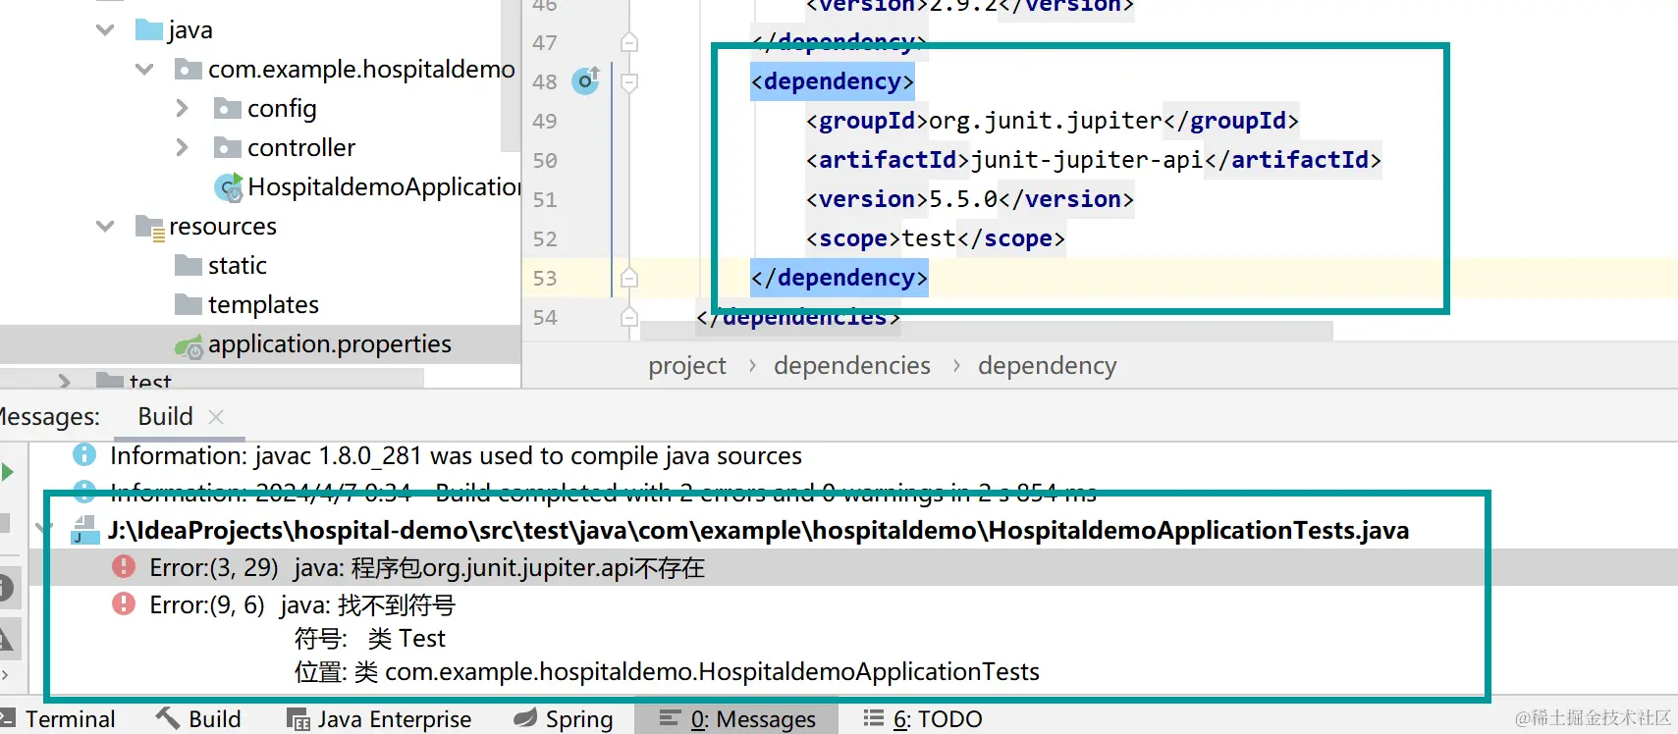Open the Terminal tool window
Screen dimensions: 1678x734
(x=58, y=719)
